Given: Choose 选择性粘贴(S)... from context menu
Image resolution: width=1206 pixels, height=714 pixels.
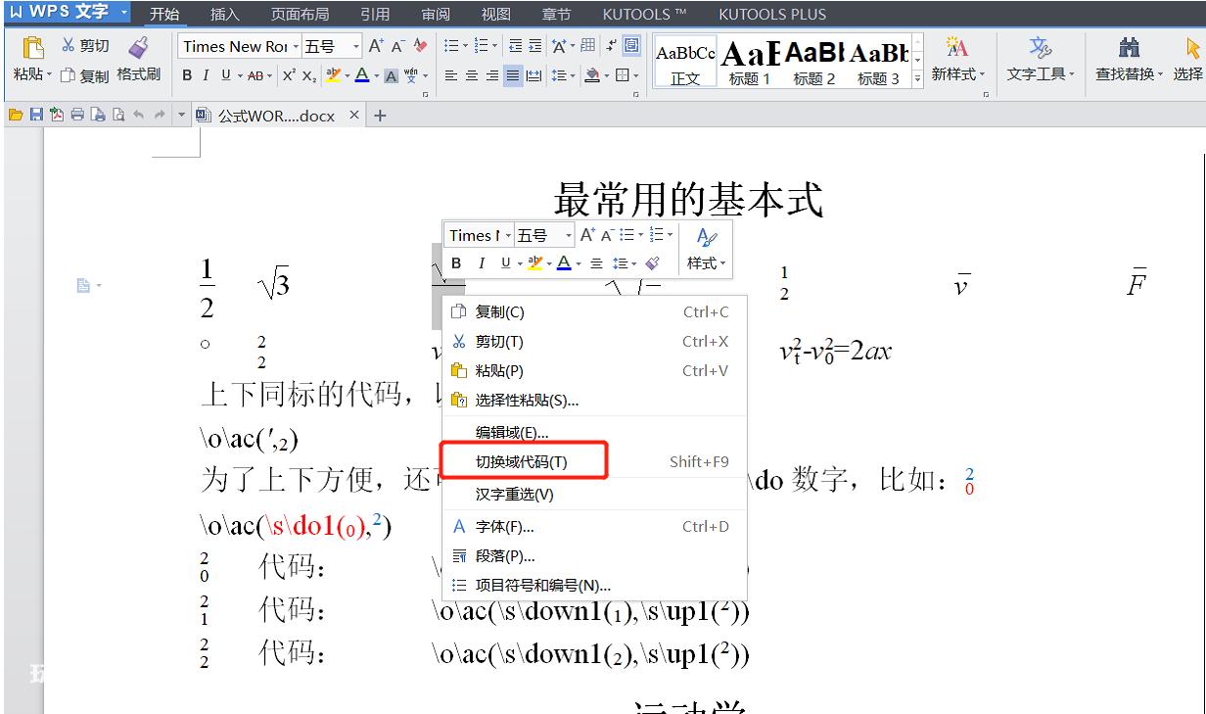Looking at the screenshot, I should (x=594, y=400).
